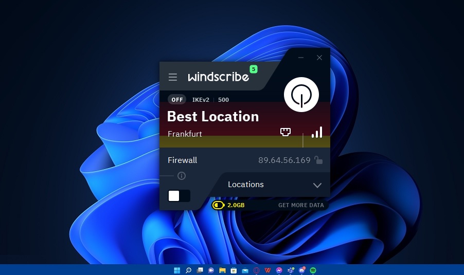Click the signal strength bars icon
Viewport: 464px width, 275px height.
[x=317, y=132]
